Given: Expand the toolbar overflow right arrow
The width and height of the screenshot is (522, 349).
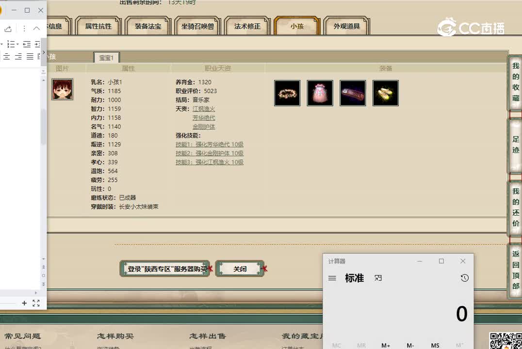Looking at the screenshot, I should pos(44,52).
